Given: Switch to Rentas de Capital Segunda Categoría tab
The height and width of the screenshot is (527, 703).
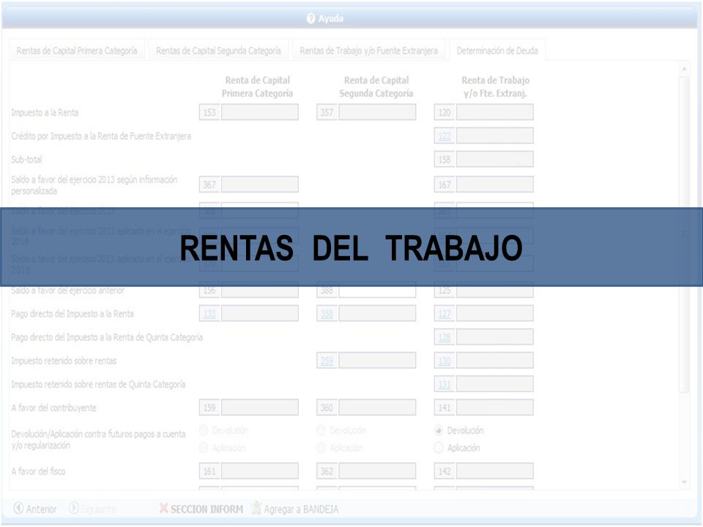Looking at the screenshot, I should point(218,51).
